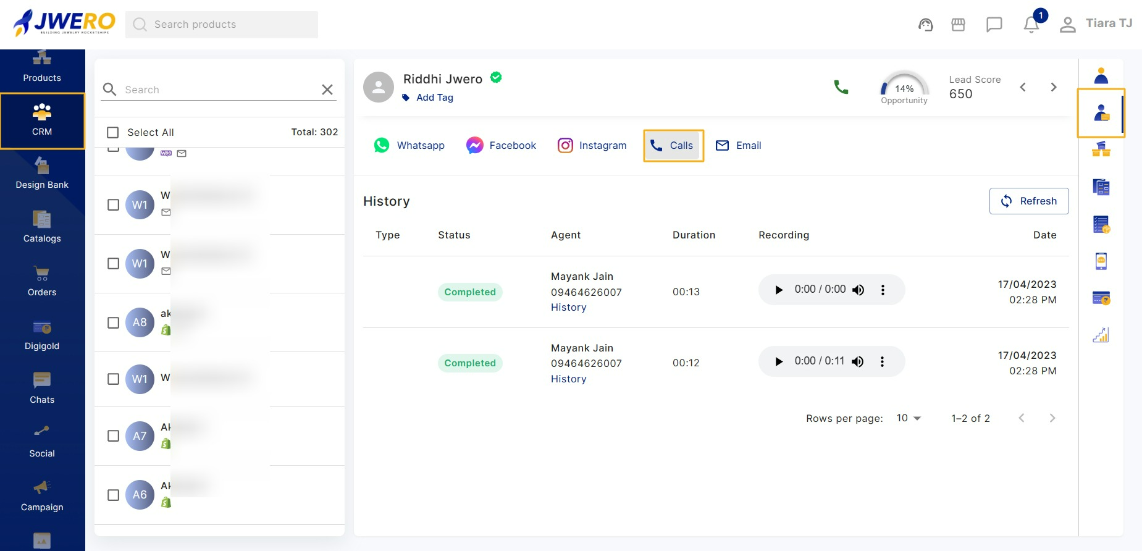The image size is (1142, 551).
Task: Switch to the Instagram tab
Action: (x=592, y=145)
